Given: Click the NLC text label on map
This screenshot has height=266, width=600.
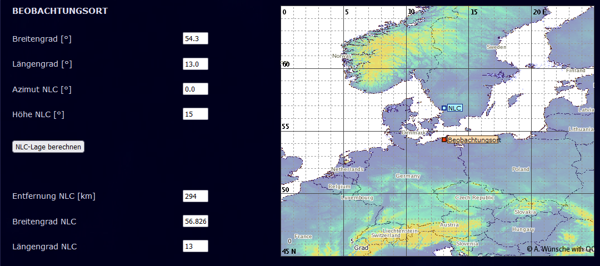Looking at the screenshot, I should pyautogui.click(x=454, y=108).
